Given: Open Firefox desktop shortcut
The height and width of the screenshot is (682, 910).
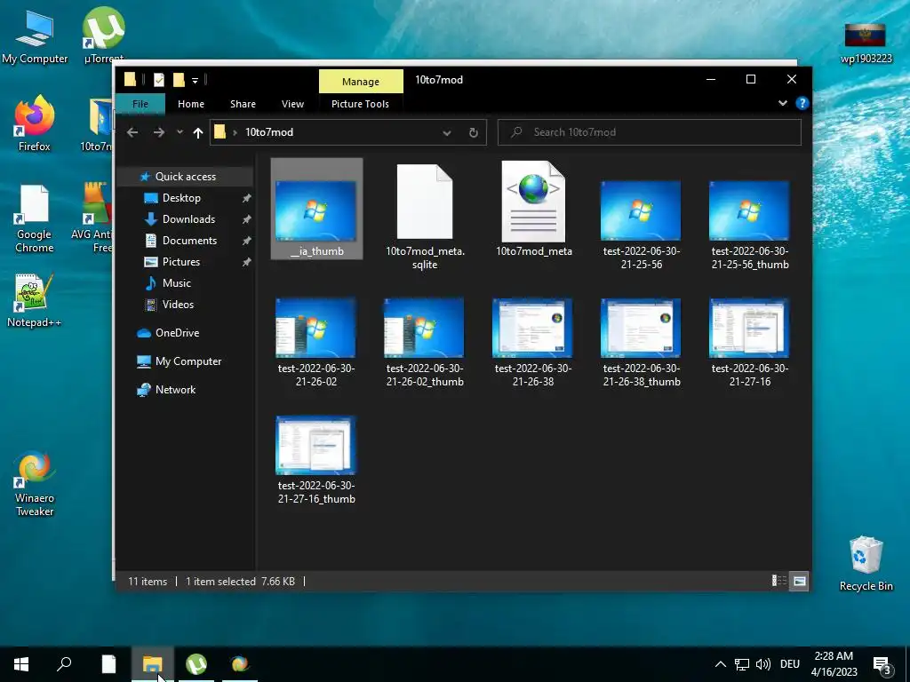Looking at the screenshot, I should (35, 124).
